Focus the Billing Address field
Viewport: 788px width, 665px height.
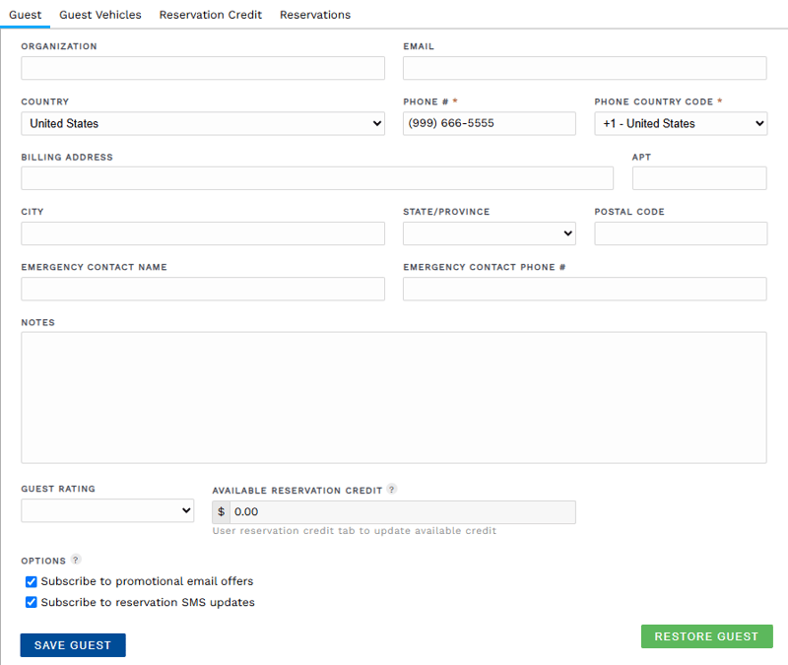(x=316, y=178)
